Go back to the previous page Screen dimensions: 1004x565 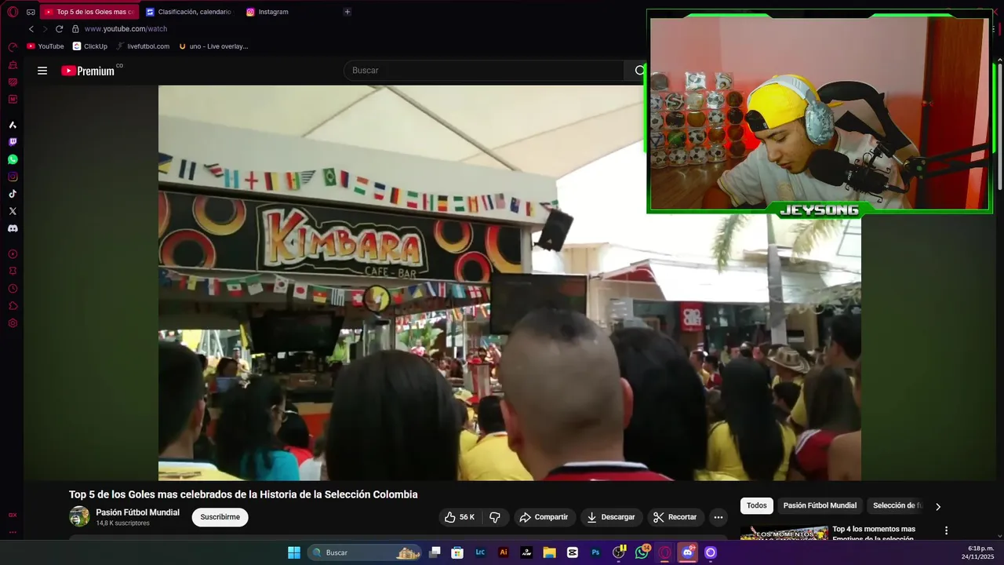click(x=31, y=29)
